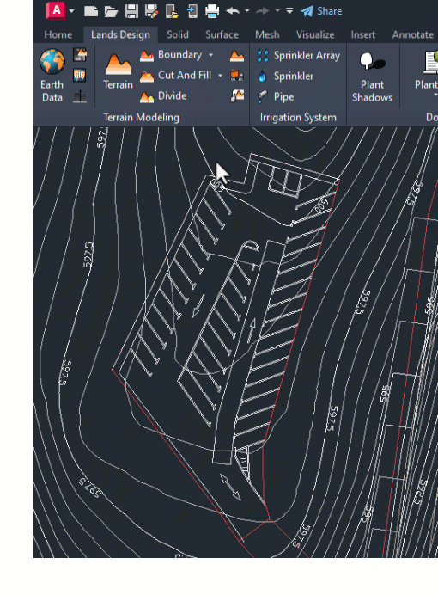The height and width of the screenshot is (595, 438).
Task: Open the Visualize ribbon tab
Action: point(315,34)
